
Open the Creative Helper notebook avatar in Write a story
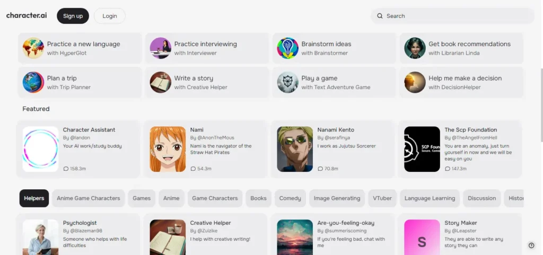coord(160,82)
